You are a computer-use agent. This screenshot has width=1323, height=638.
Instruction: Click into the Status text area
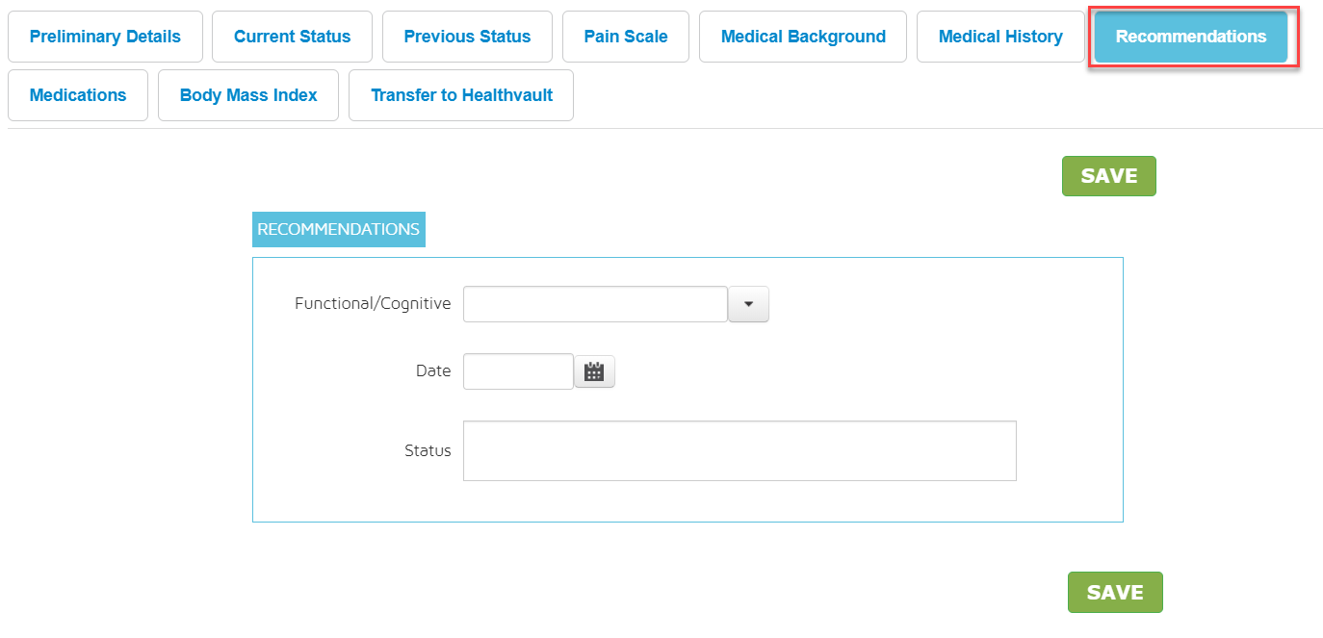(739, 450)
